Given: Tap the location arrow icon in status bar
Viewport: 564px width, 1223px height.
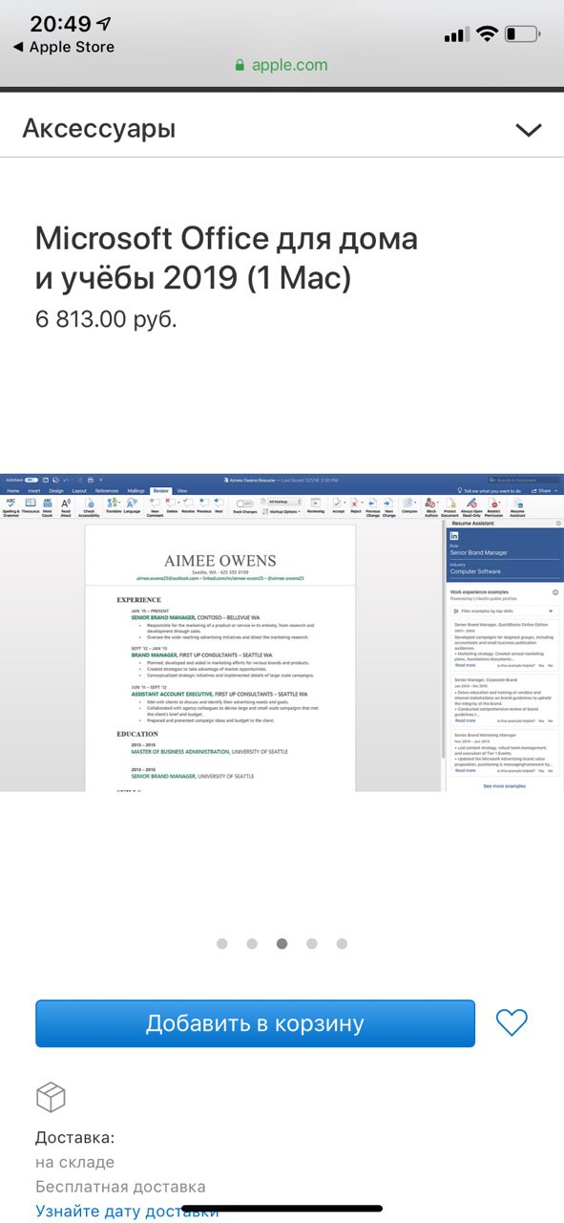Looking at the screenshot, I should 104,24.
